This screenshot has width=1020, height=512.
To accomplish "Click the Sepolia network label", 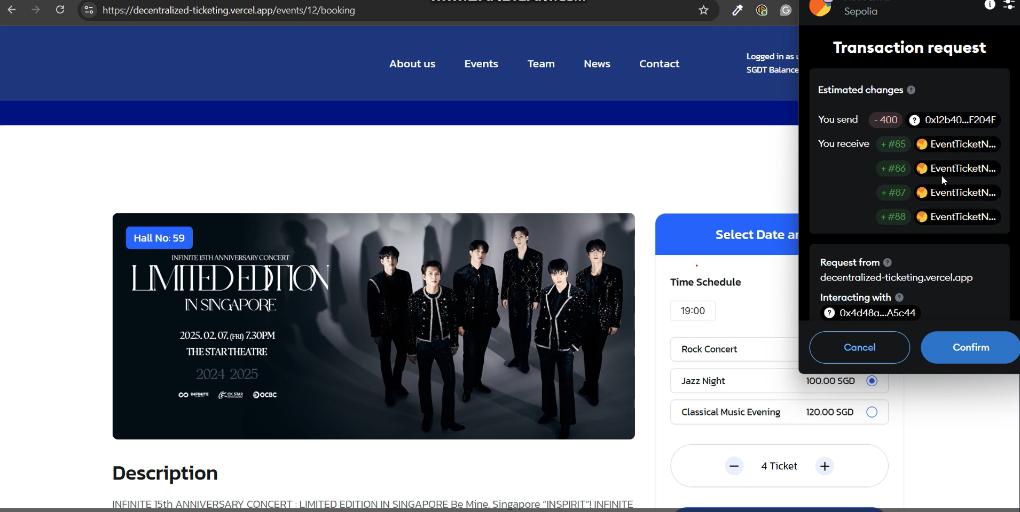I will [860, 11].
